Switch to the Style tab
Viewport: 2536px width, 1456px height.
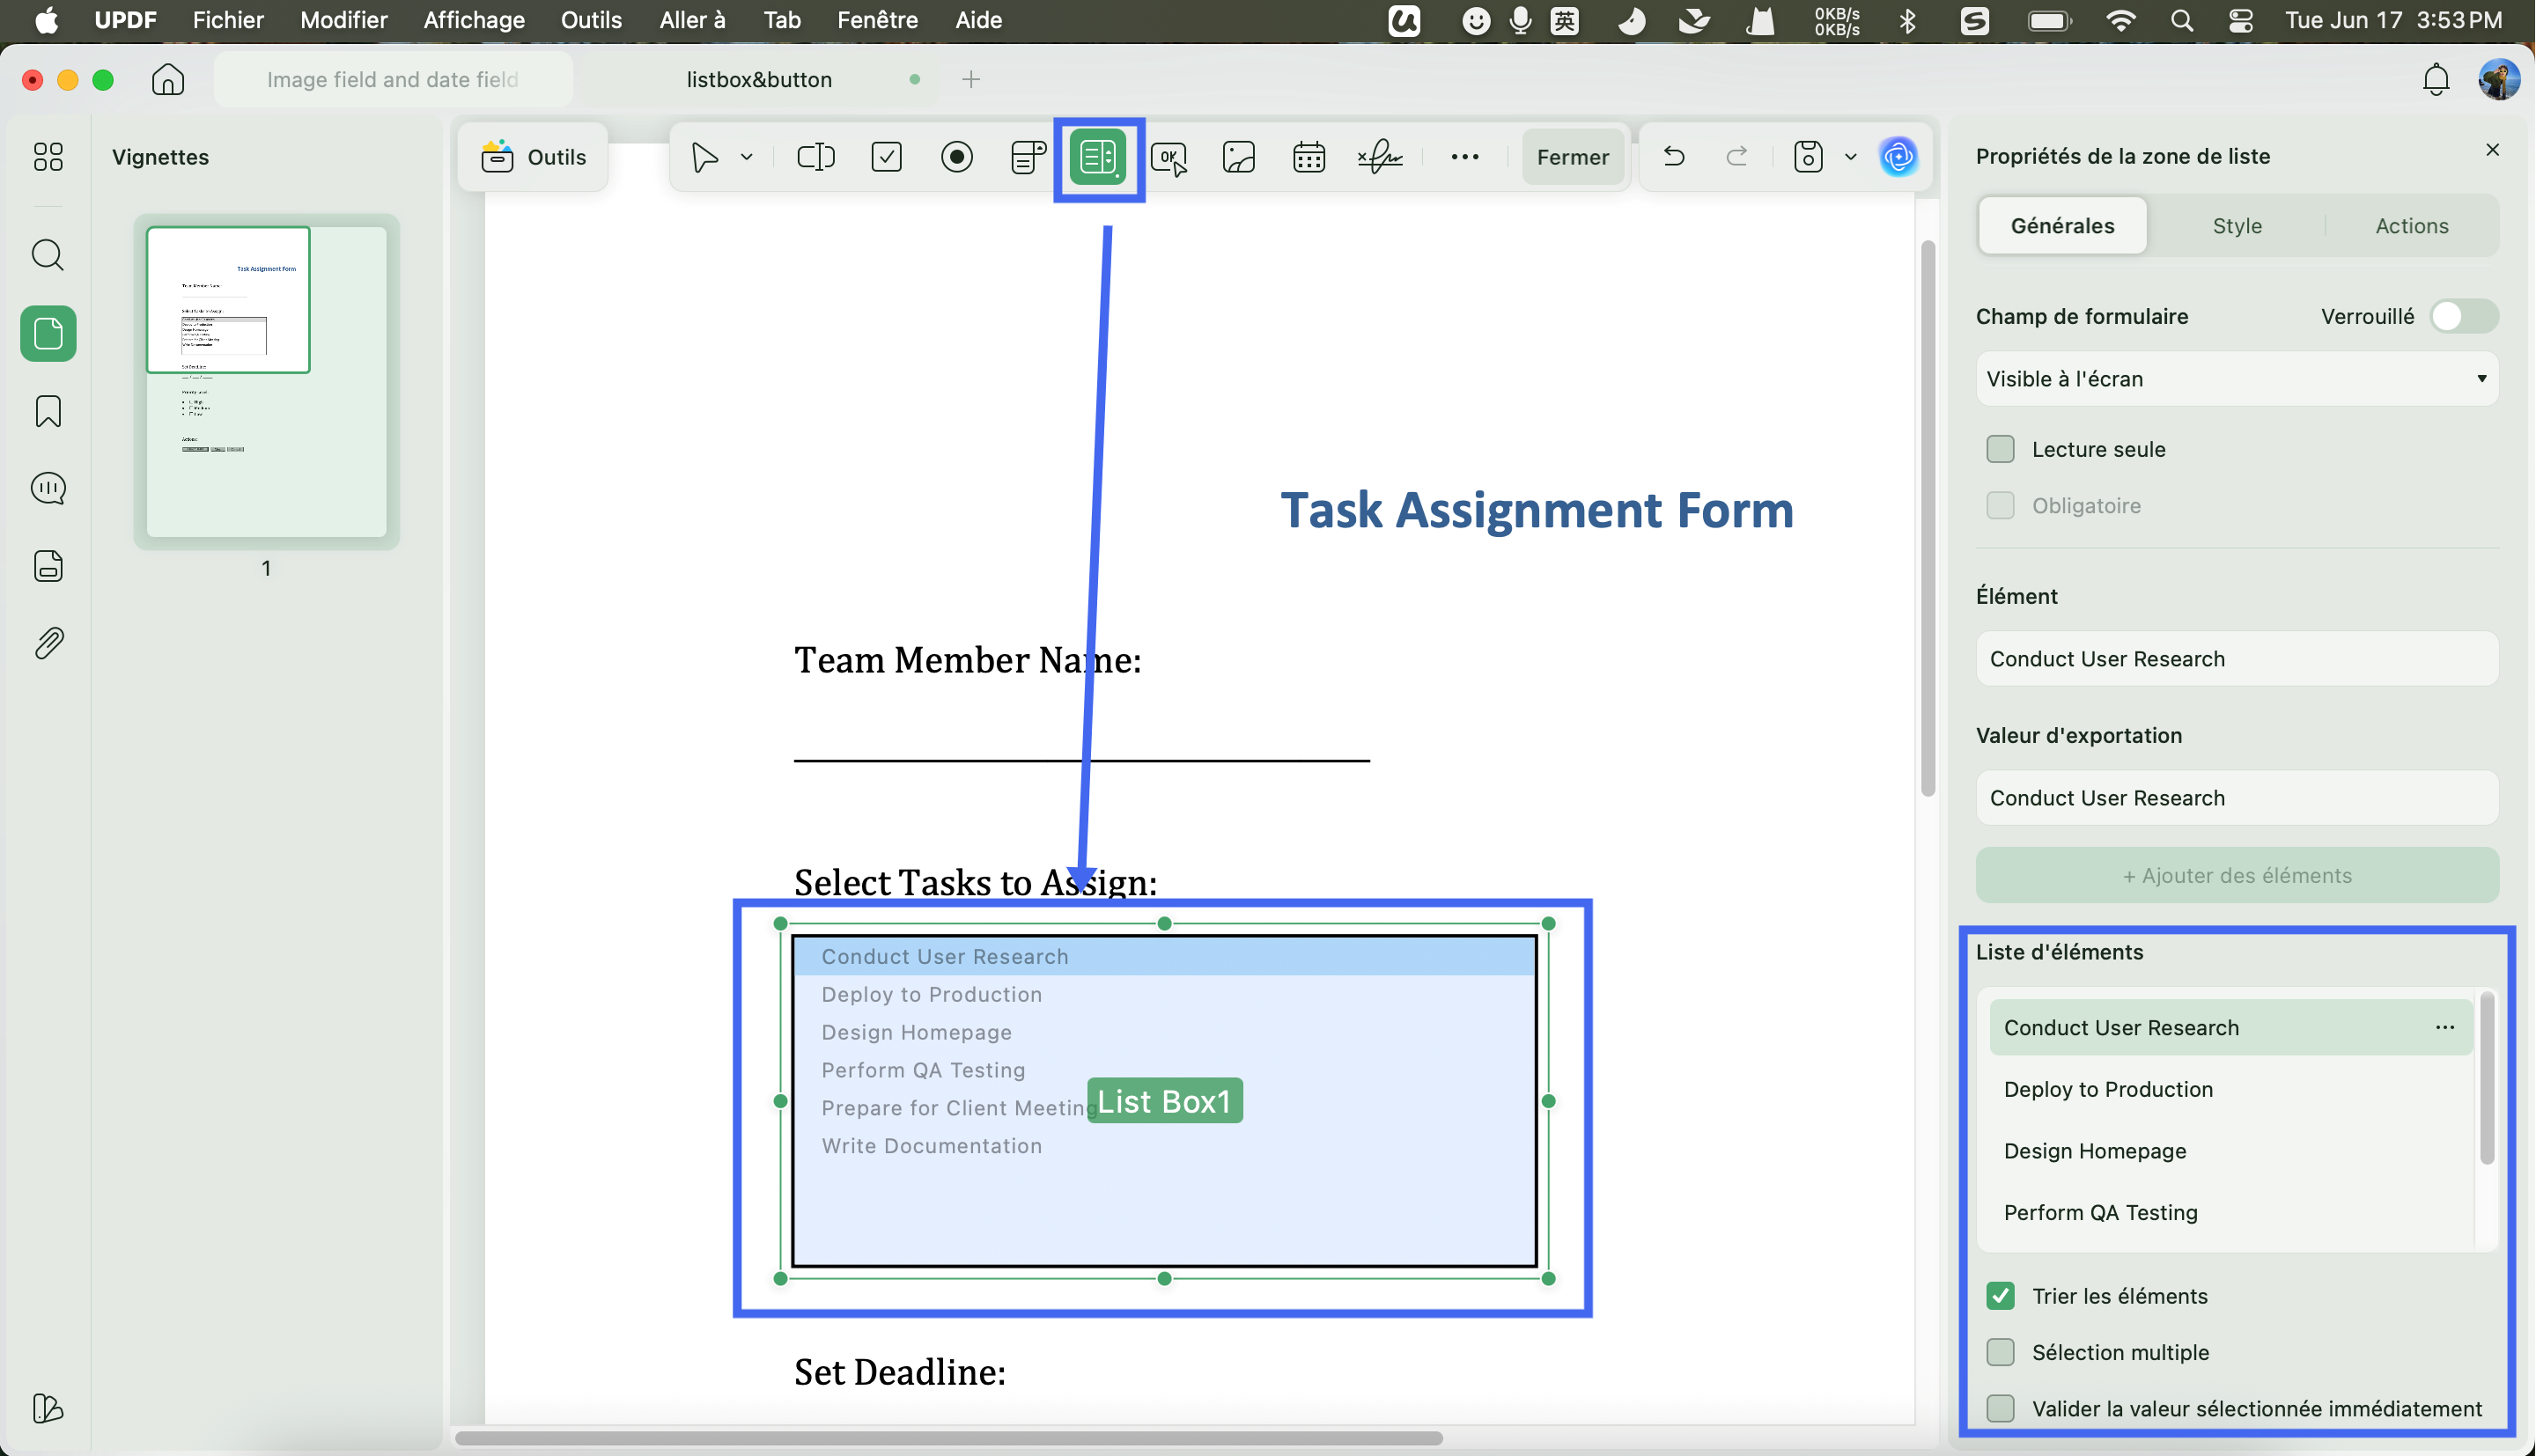pos(2237,226)
